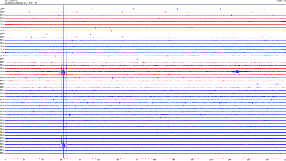Viewport: 286px width, 161px height.
Task: Select the 18:00 time label
Action: pyautogui.click(x=2, y=120)
